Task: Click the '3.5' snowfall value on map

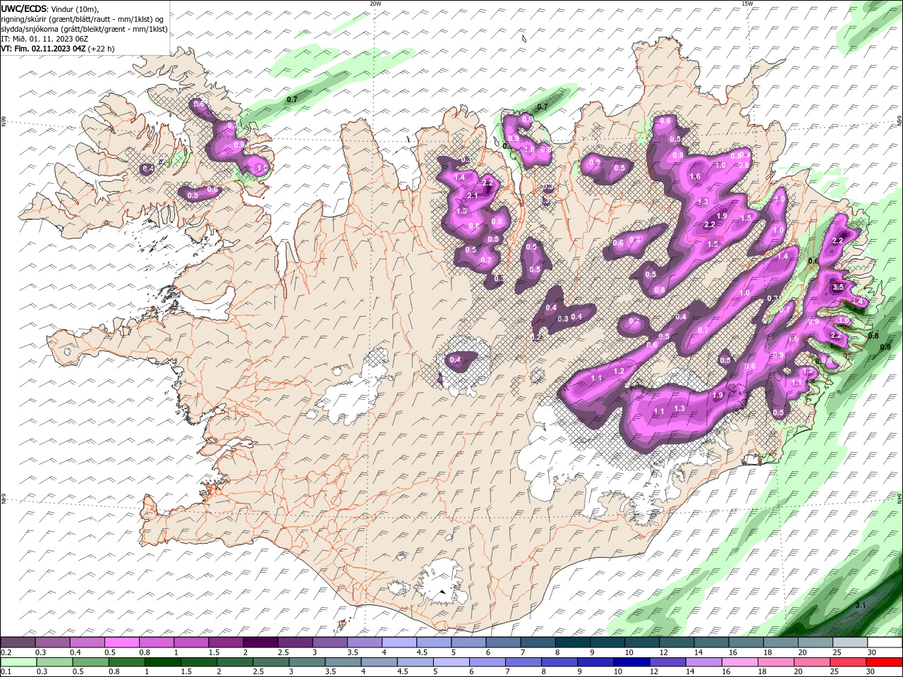Action: click(x=838, y=288)
